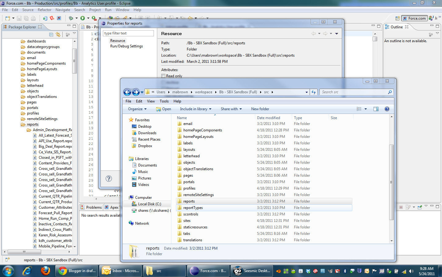
Task: Collapse All items in Package Explorer
Action: point(51,34)
